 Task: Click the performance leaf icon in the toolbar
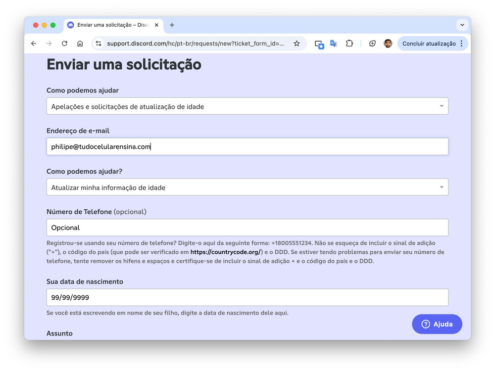coord(372,44)
